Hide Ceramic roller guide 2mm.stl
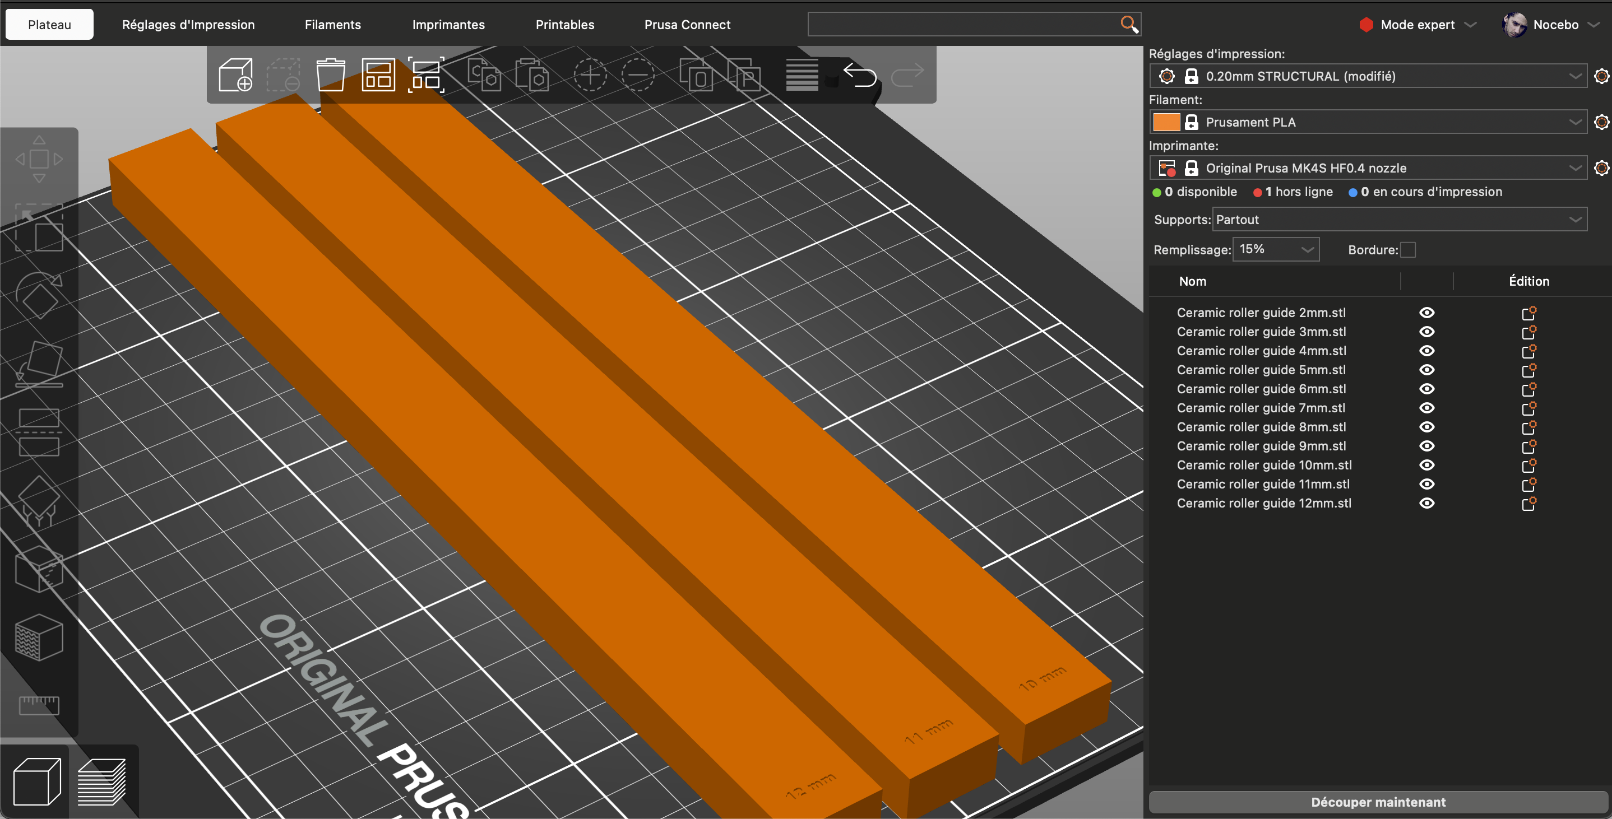 click(1427, 312)
